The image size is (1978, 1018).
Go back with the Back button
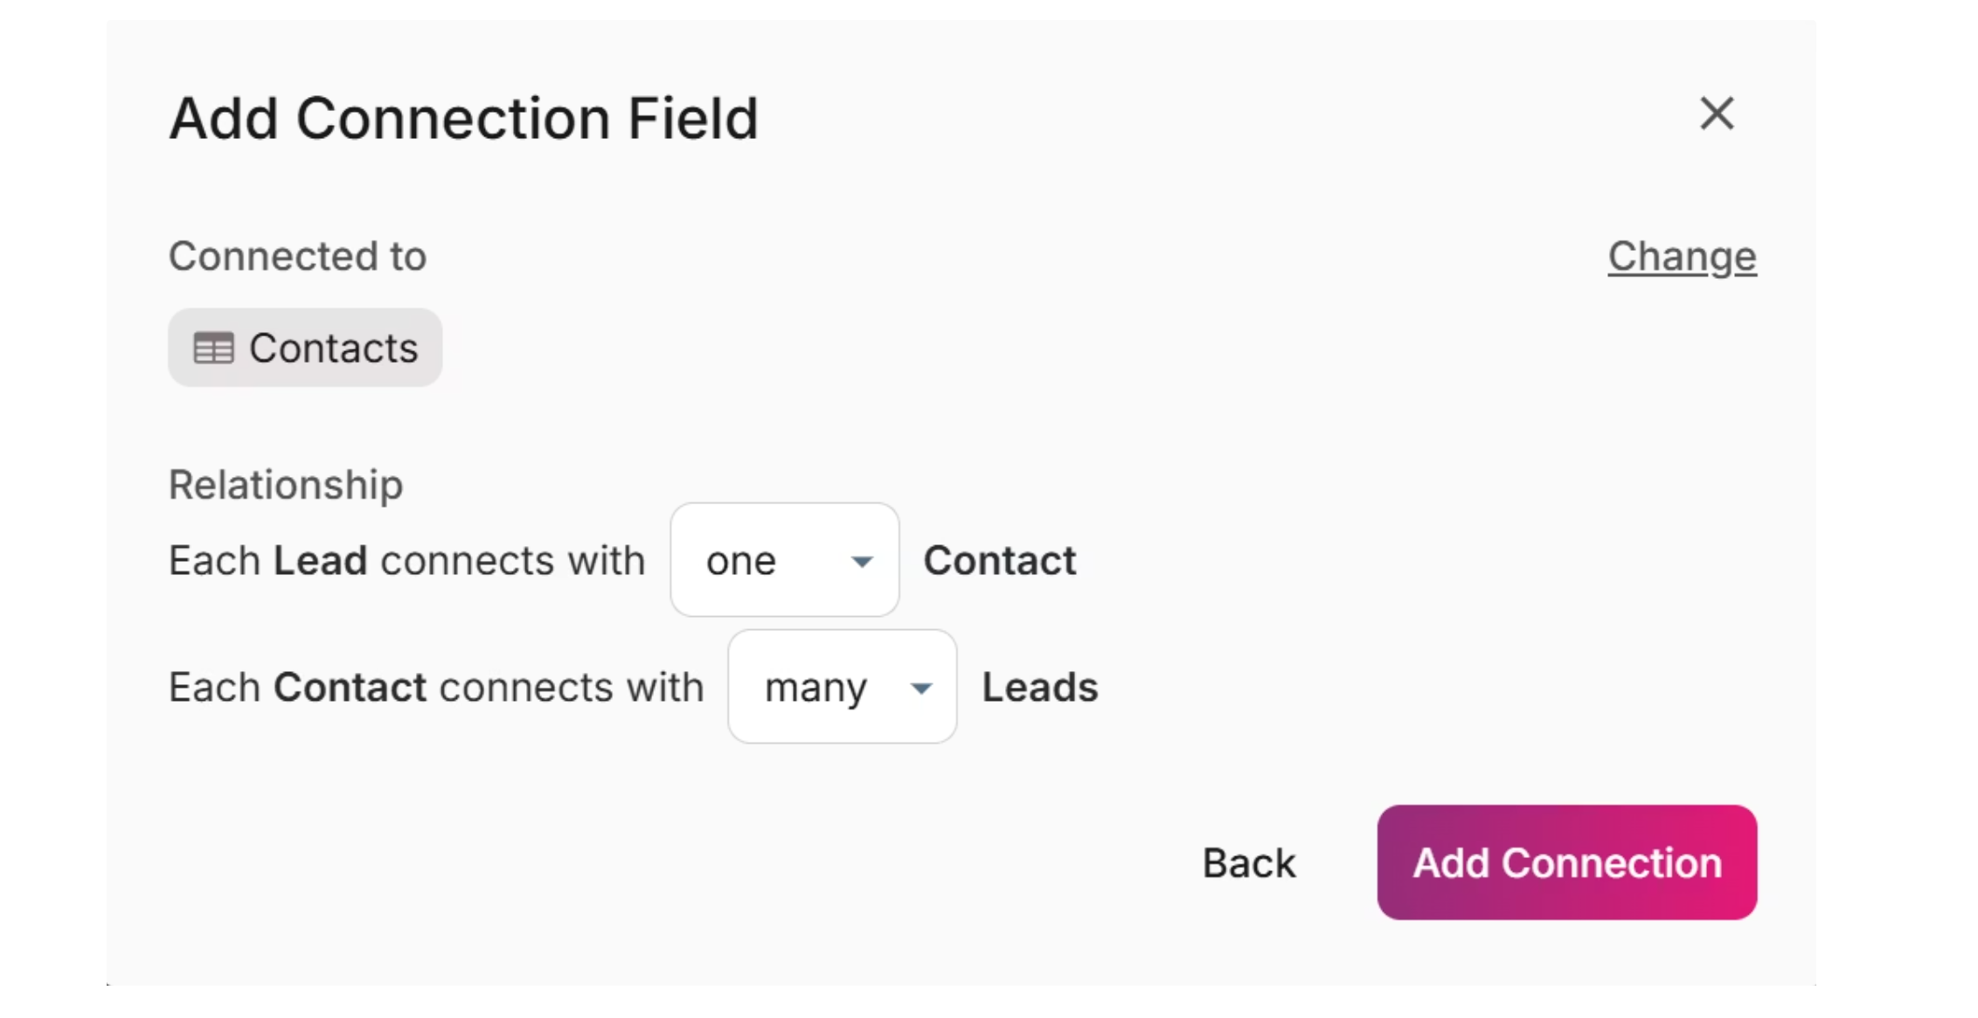(1249, 863)
